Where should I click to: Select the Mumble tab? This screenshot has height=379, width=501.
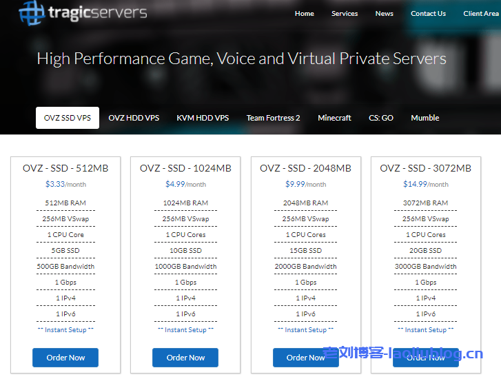pos(425,118)
